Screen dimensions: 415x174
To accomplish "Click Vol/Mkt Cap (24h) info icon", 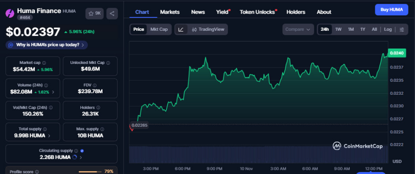I will coord(51,108).
